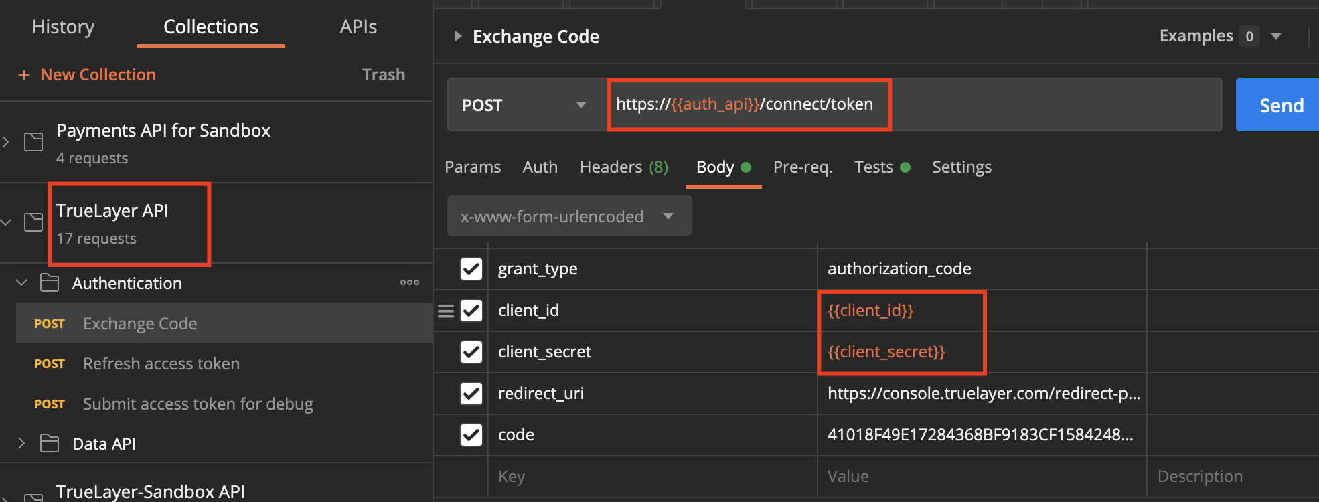Open the POST method dropdown
Image resolution: width=1319 pixels, height=502 pixels.
[526, 105]
